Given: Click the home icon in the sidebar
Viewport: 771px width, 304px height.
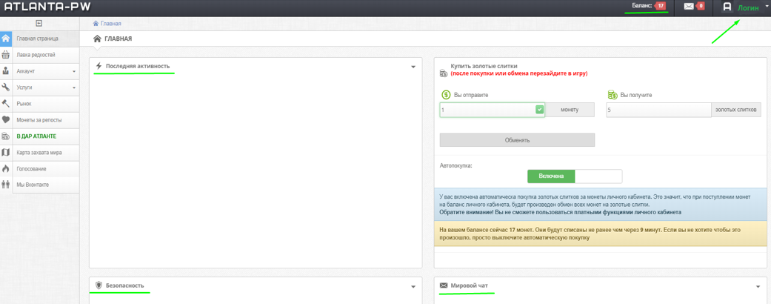Looking at the screenshot, I should pos(6,39).
